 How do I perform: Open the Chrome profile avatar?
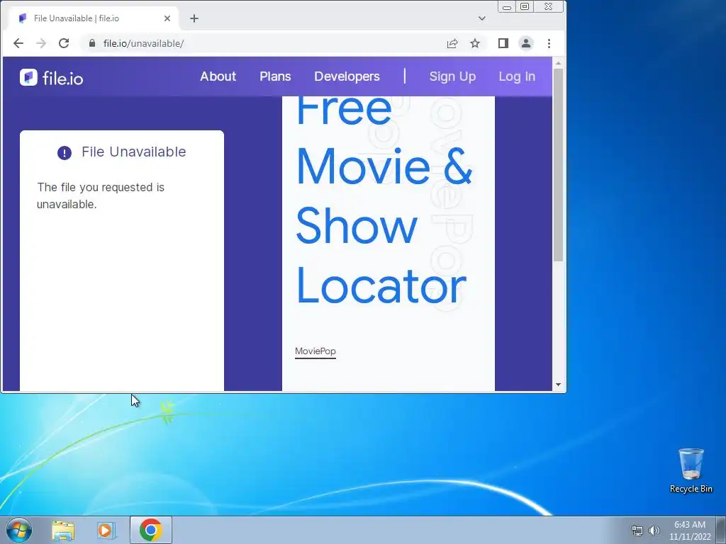(x=526, y=43)
